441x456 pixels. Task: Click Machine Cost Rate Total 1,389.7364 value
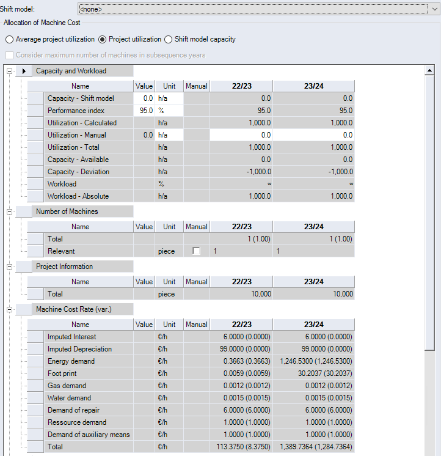(313, 447)
